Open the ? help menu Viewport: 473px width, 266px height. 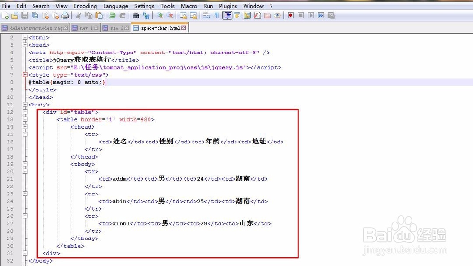(x=271, y=6)
